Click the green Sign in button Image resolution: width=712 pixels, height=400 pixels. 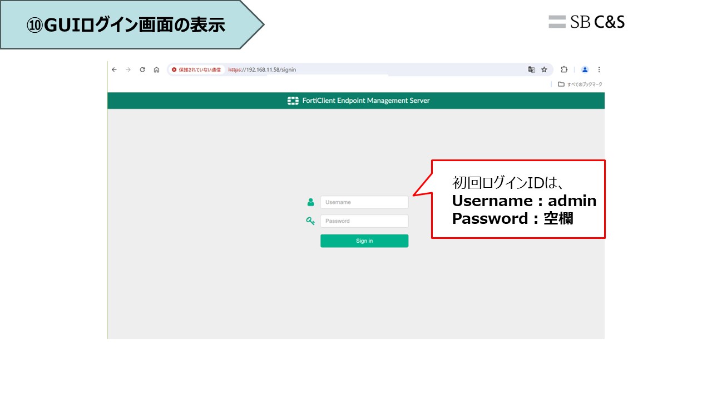[x=364, y=241]
